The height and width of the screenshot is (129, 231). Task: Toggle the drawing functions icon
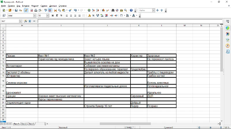click(x=107, y=10)
